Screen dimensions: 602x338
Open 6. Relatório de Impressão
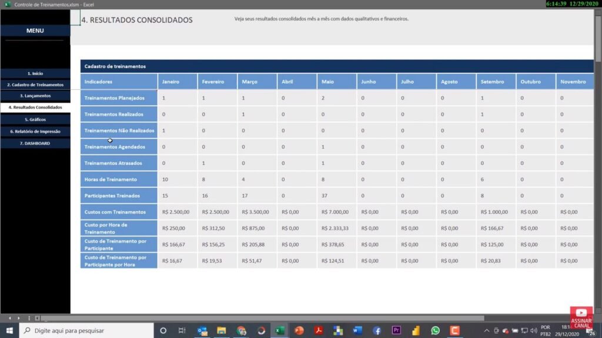(35, 131)
